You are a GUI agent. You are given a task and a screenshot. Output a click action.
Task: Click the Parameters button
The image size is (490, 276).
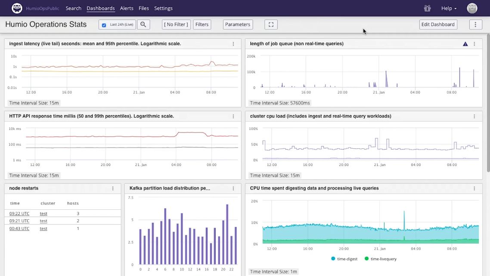[x=238, y=25]
